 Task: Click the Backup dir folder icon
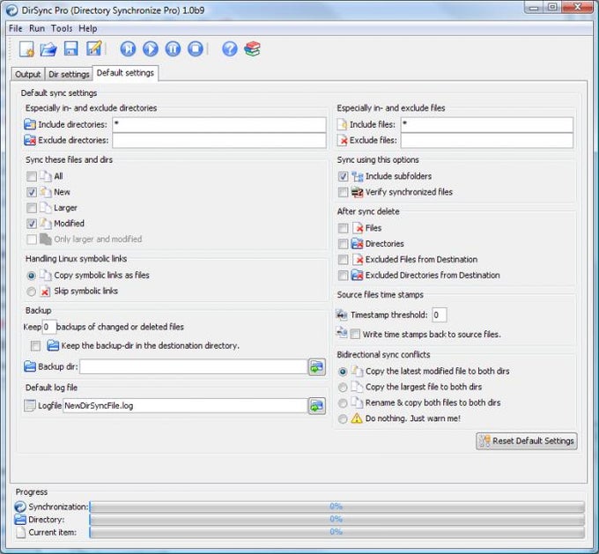point(30,366)
